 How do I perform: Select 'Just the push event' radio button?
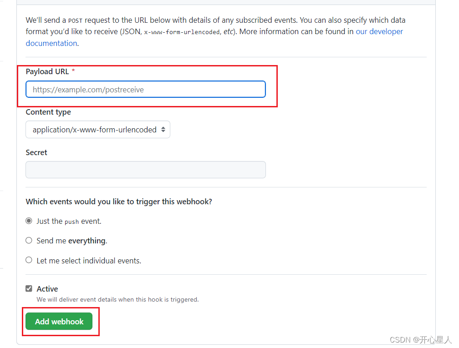[29, 221]
